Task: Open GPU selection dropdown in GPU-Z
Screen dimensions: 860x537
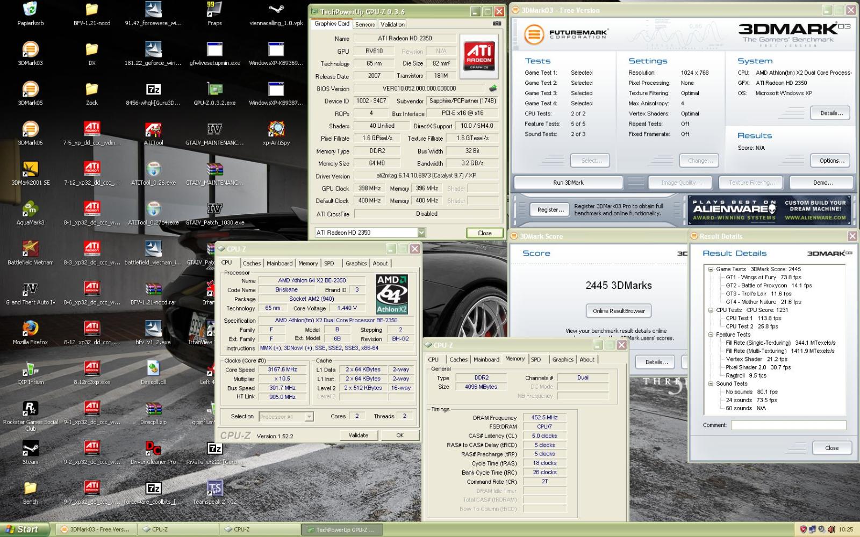Action: click(x=421, y=233)
